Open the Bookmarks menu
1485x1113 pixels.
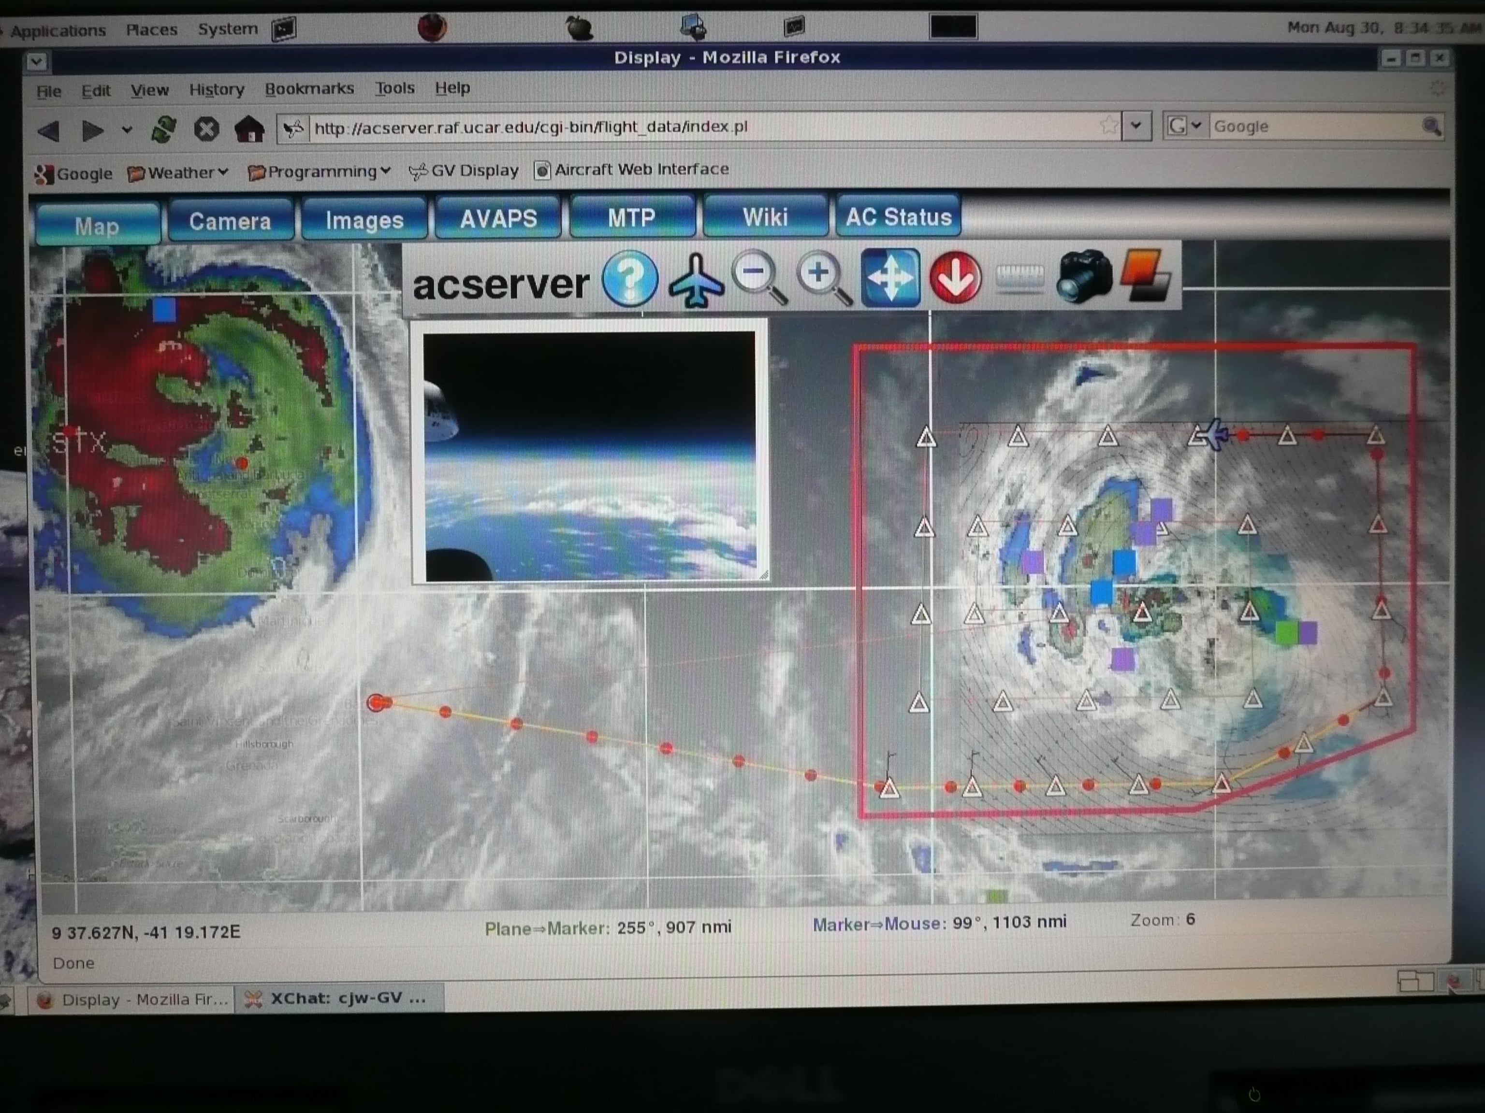coord(309,89)
